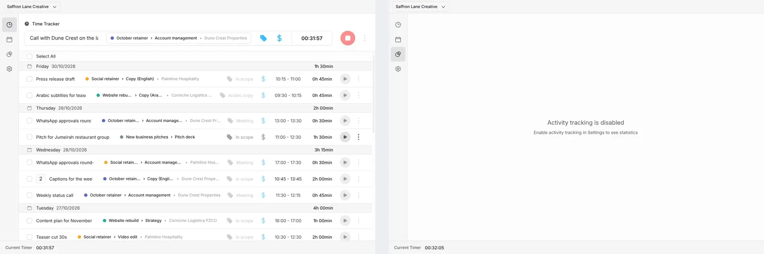The width and height of the screenshot is (764, 254).
Task: Select the Arabic subtitles entry checkbox
Action: click(29, 95)
